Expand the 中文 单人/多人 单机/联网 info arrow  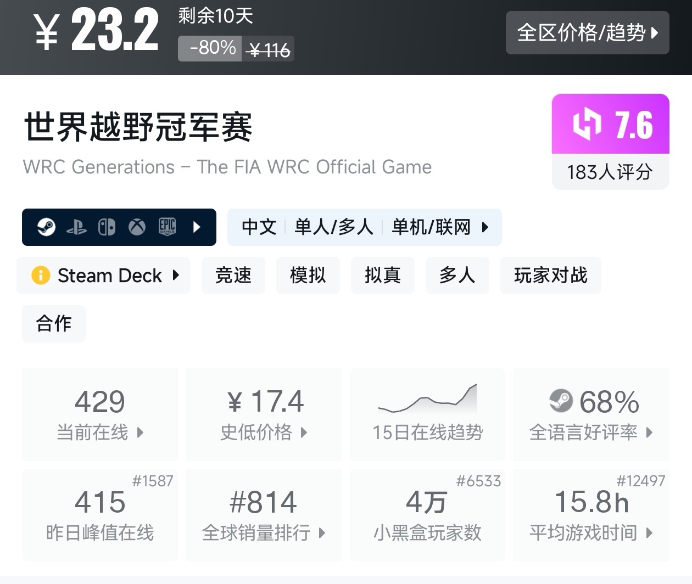[x=485, y=227]
